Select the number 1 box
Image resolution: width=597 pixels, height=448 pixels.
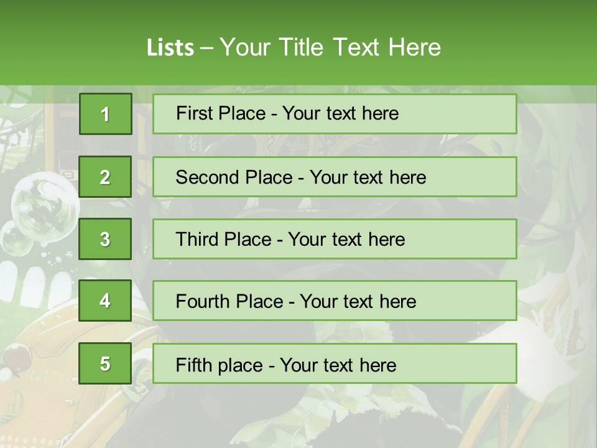click(106, 114)
